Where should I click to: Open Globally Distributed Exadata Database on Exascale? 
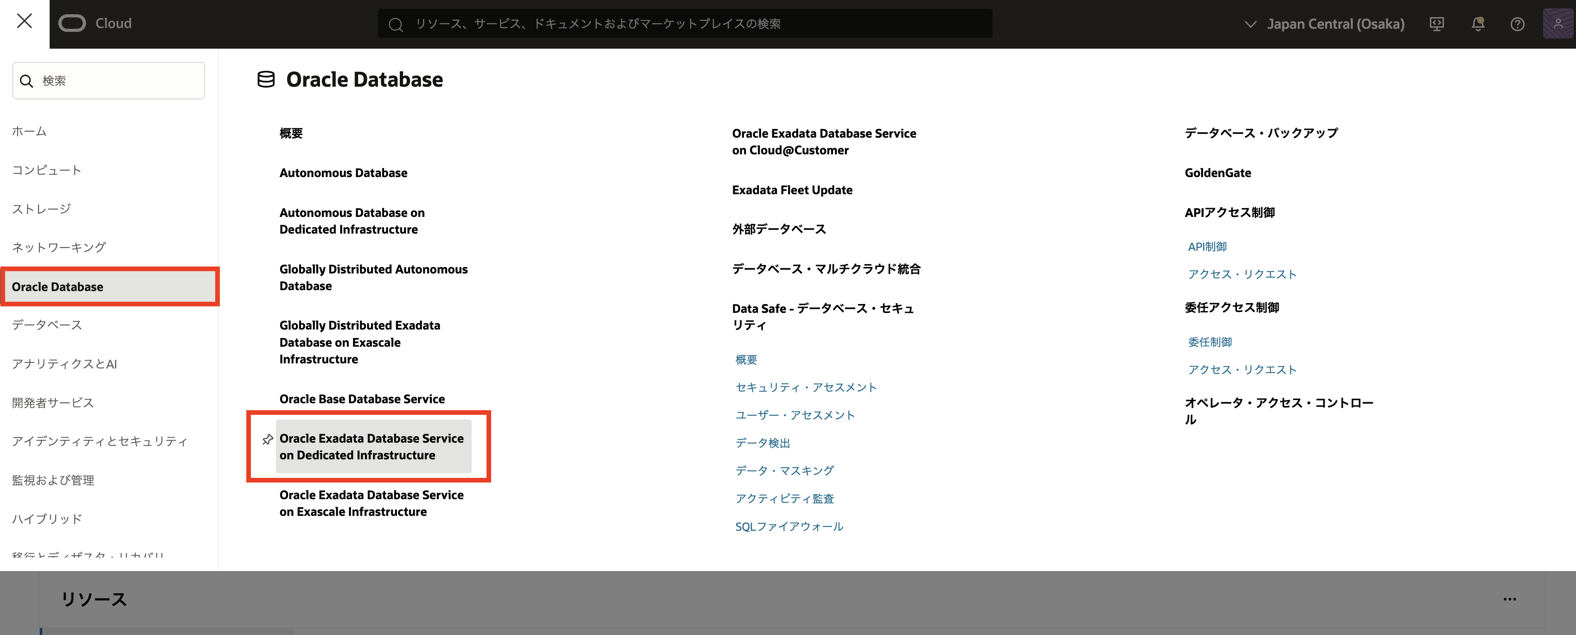(x=360, y=342)
